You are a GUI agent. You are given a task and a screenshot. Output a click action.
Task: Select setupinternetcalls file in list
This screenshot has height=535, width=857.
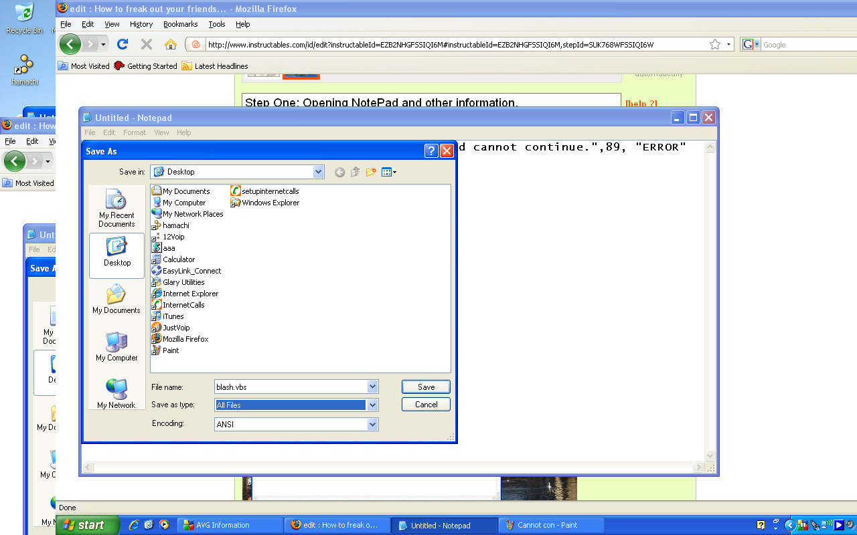(x=265, y=191)
